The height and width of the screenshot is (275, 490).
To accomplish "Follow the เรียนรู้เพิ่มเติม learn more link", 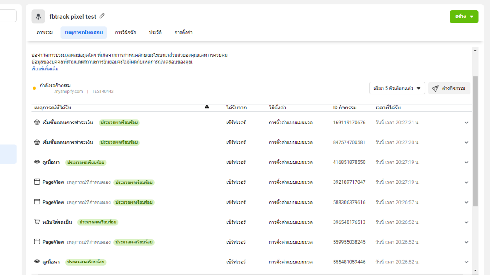I will pos(45,69).
